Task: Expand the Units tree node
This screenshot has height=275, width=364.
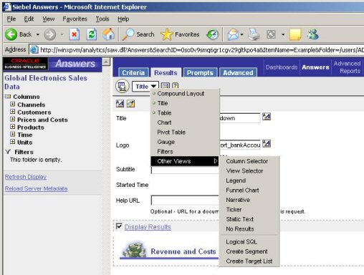Action: tap(12, 142)
